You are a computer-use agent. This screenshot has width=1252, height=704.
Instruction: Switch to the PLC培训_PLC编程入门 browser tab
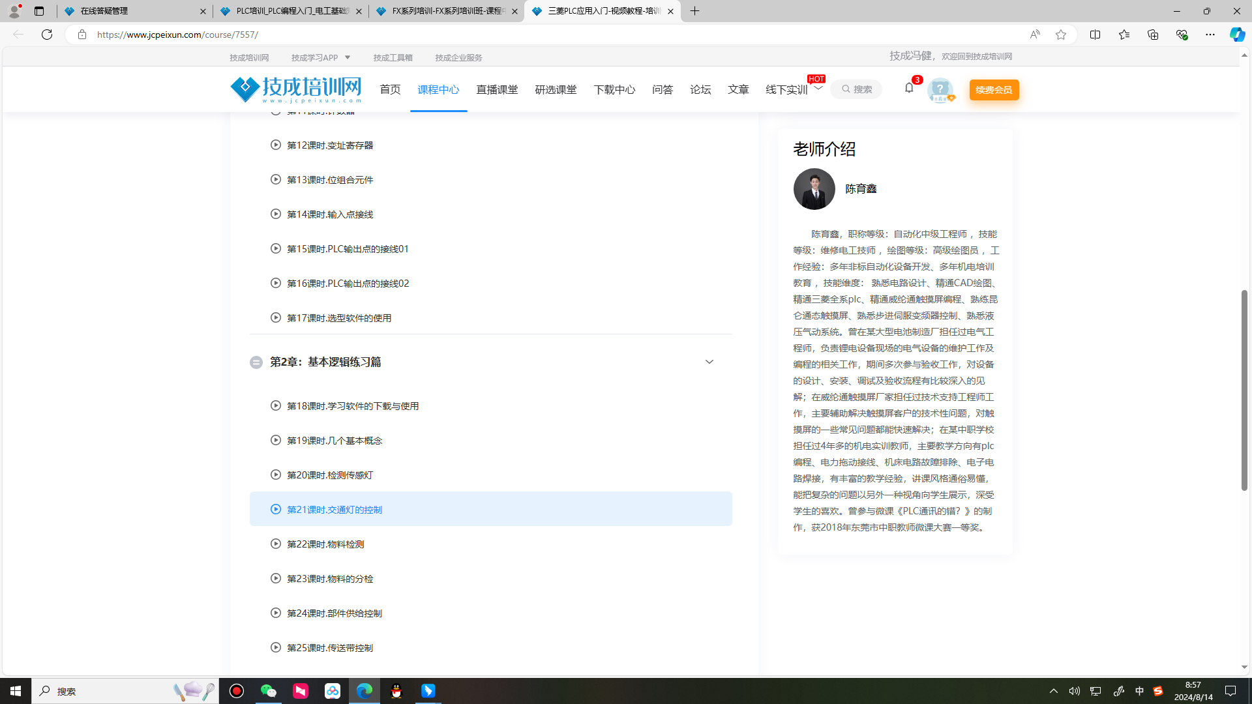tap(290, 11)
